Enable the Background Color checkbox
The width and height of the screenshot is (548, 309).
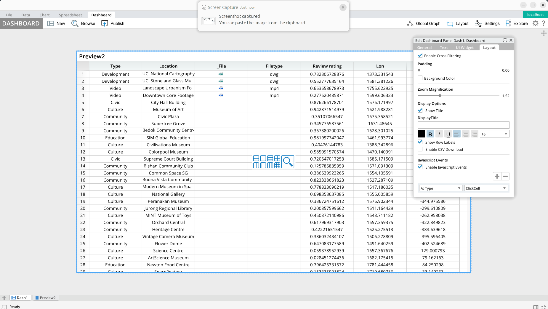pos(420,78)
